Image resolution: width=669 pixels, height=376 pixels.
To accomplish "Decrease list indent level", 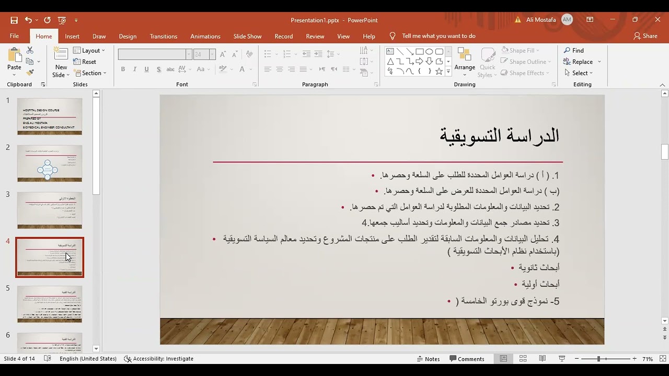I will 306,54.
